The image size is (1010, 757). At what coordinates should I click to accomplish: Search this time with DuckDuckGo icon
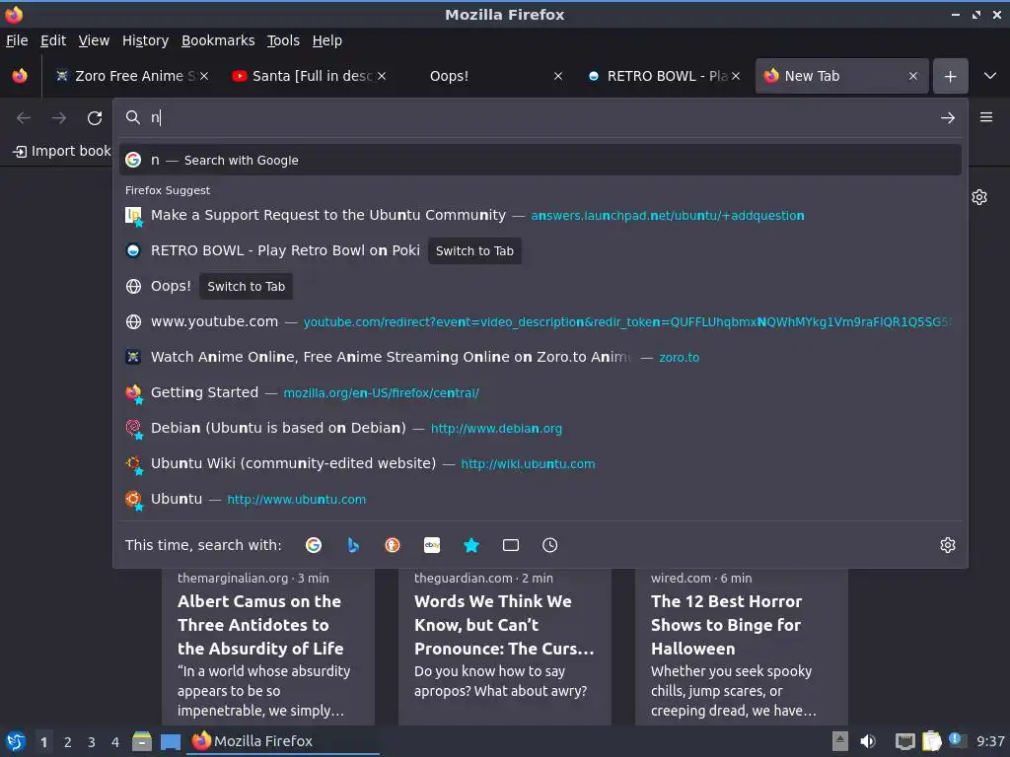point(393,545)
